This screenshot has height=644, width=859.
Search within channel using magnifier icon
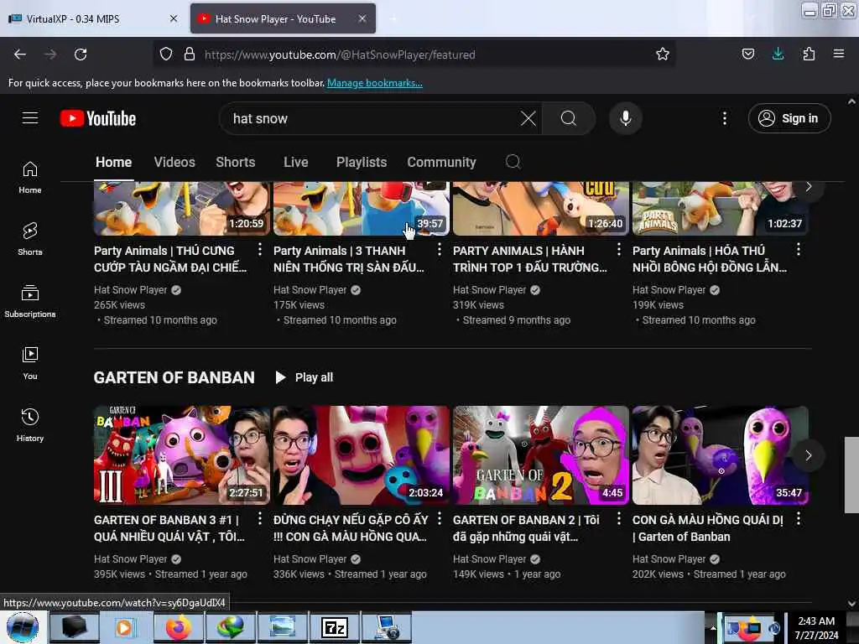coord(513,162)
